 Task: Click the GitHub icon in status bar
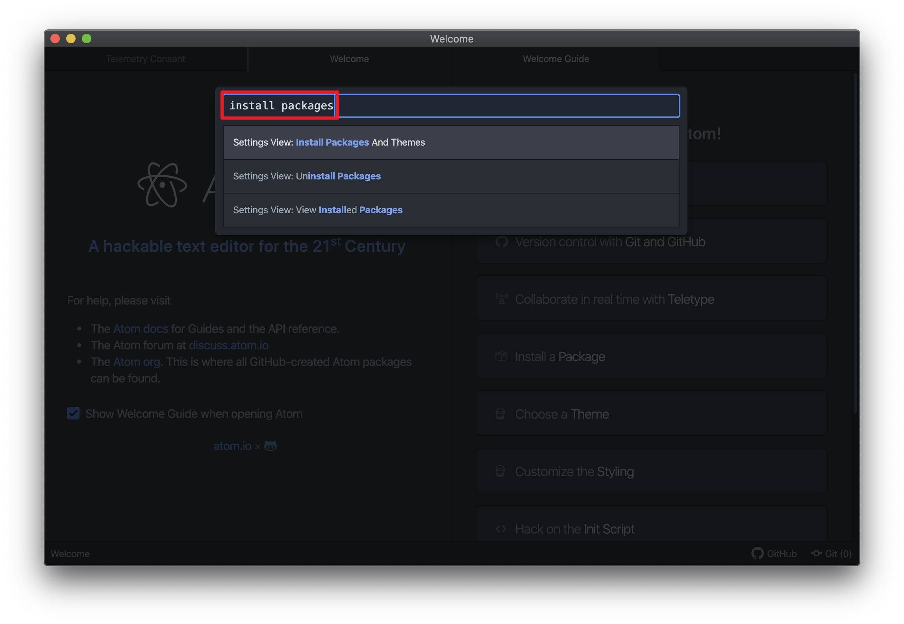coord(757,554)
